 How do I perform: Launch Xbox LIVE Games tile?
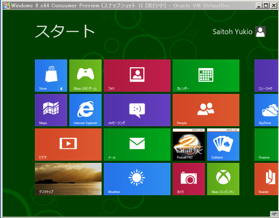[x=85, y=75]
